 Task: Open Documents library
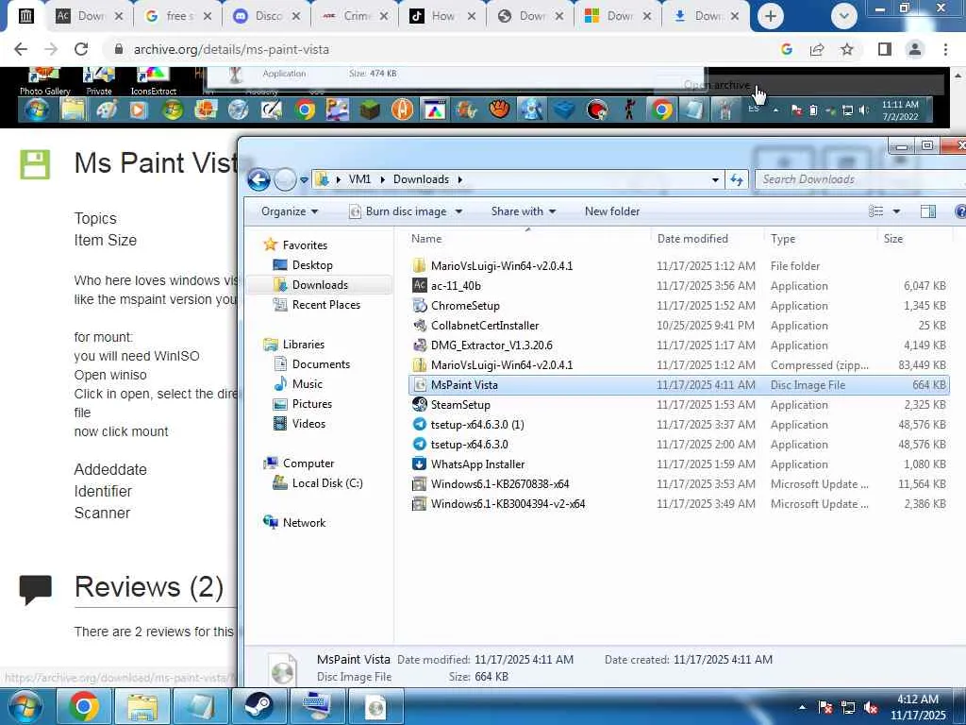tap(321, 364)
